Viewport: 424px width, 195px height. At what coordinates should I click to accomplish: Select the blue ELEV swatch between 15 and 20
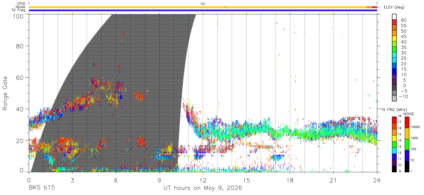tap(395, 66)
